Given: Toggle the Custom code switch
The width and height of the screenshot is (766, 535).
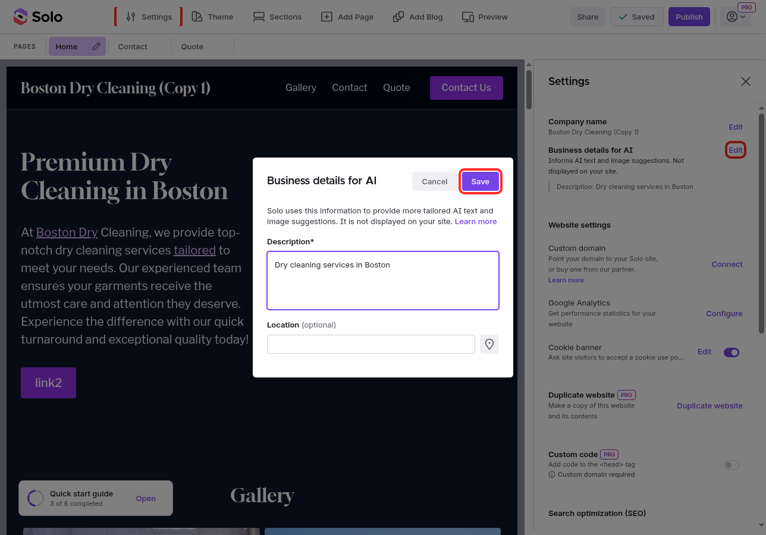Looking at the screenshot, I should [x=732, y=465].
